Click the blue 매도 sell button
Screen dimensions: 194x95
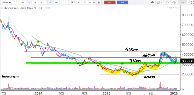tap(122, 2)
